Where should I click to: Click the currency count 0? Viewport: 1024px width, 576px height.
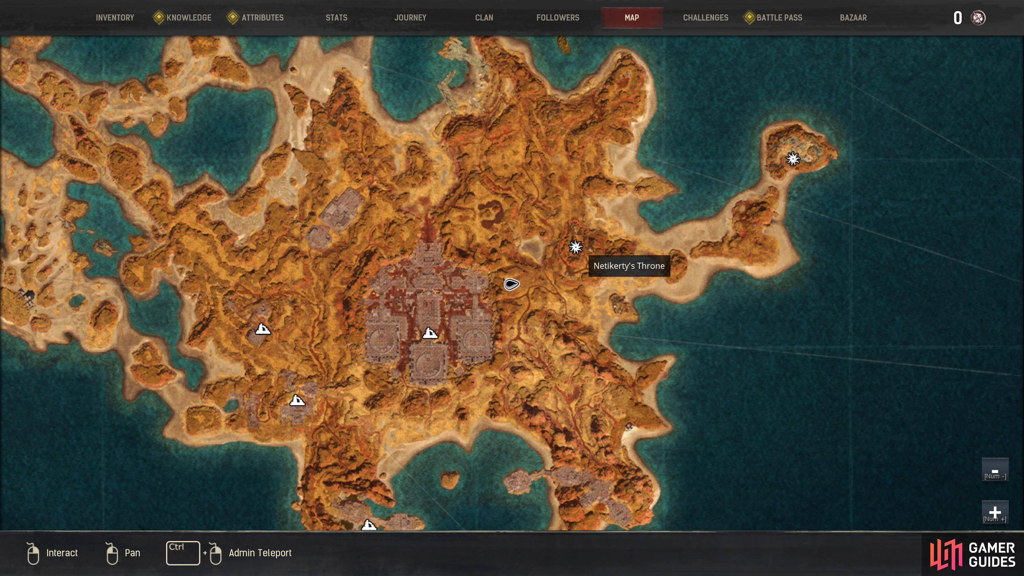(x=958, y=18)
